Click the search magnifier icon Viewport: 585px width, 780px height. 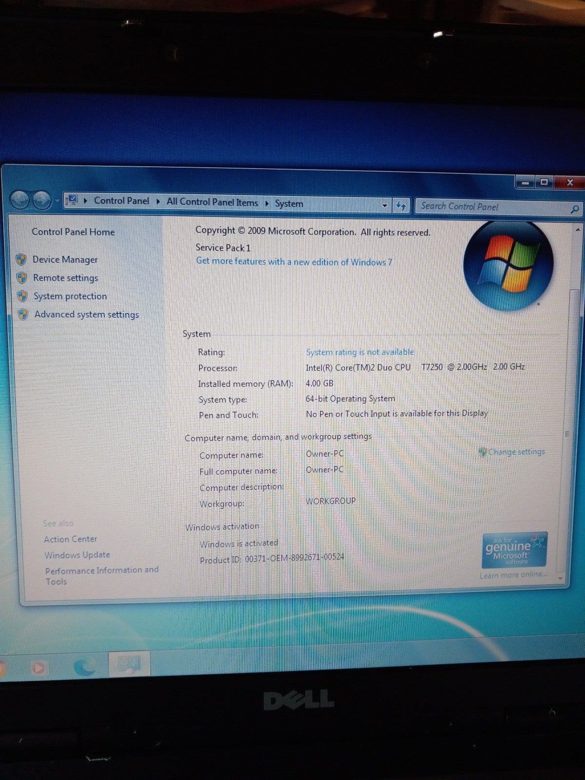click(575, 209)
